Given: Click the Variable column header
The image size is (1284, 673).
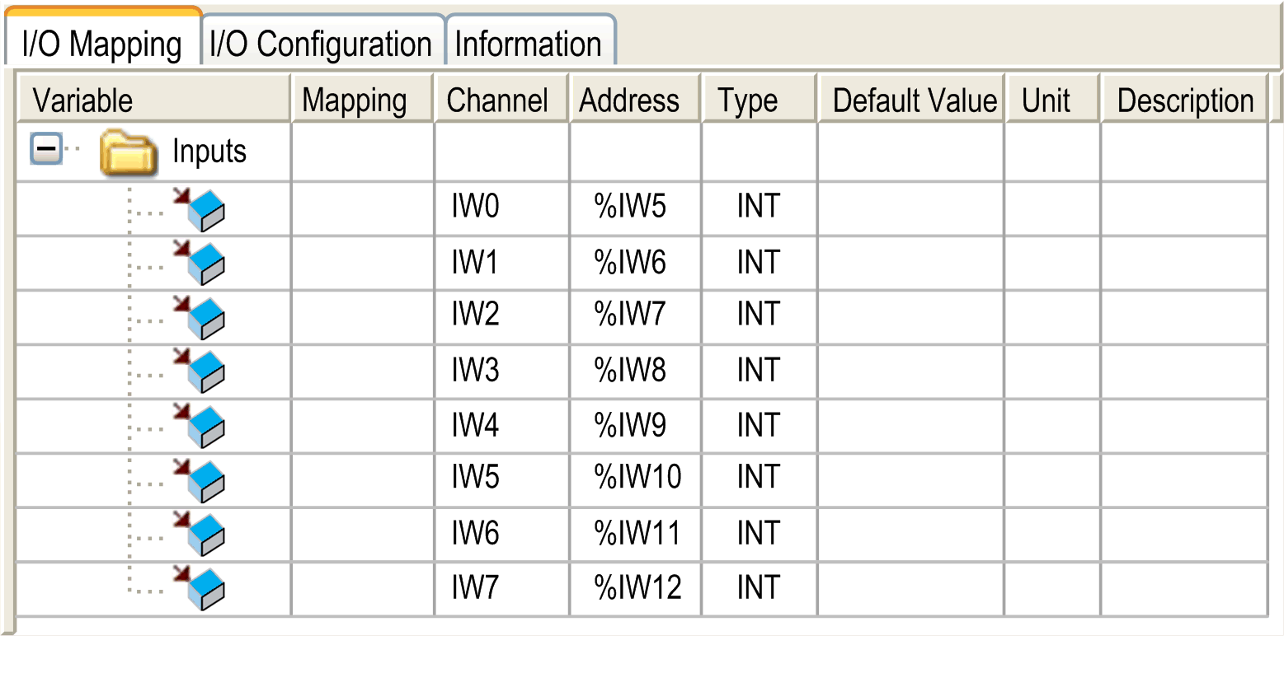Looking at the screenshot, I should 153,100.
